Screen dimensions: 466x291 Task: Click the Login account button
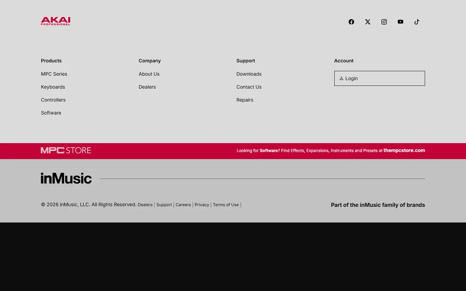[380, 78]
